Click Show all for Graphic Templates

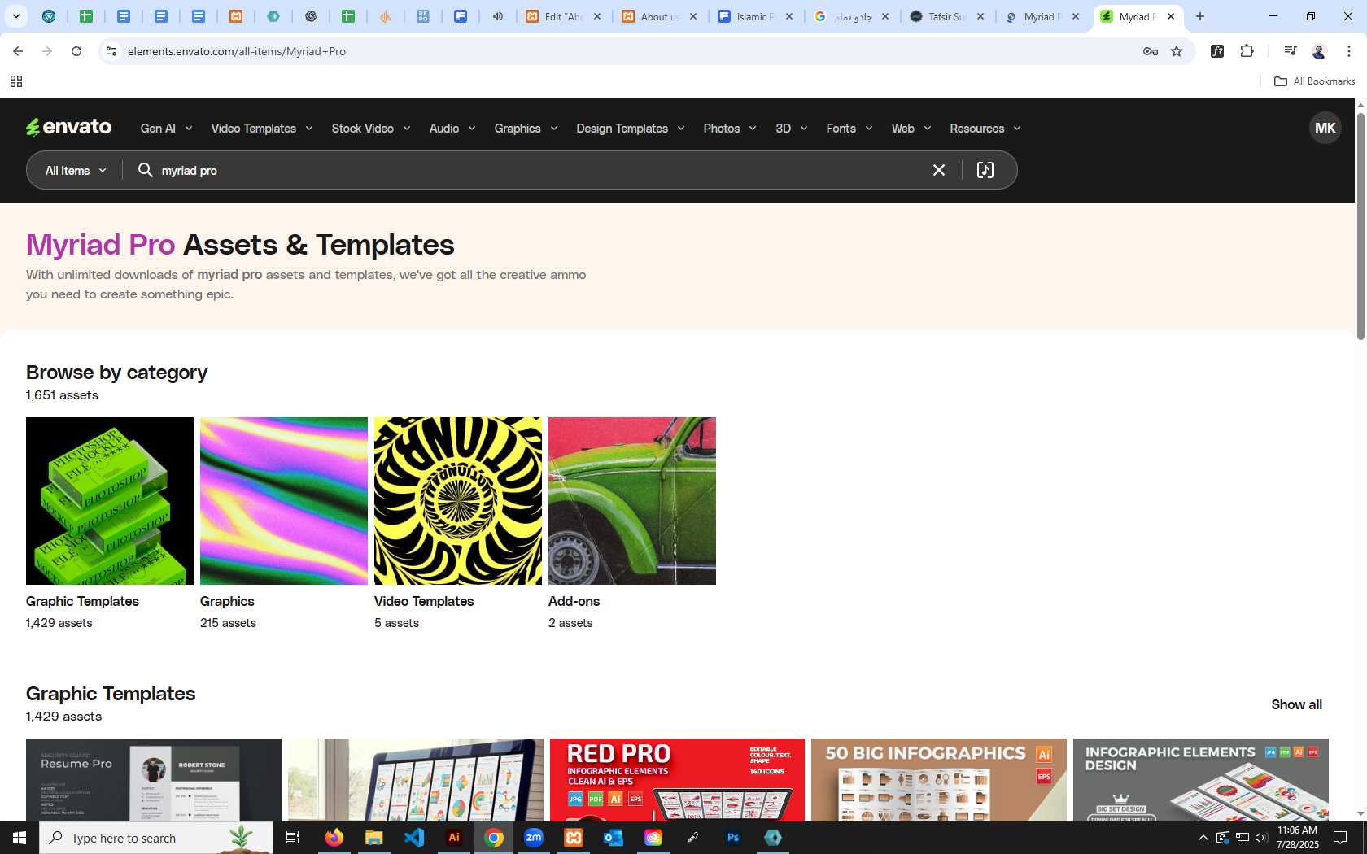click(1296, 704)
